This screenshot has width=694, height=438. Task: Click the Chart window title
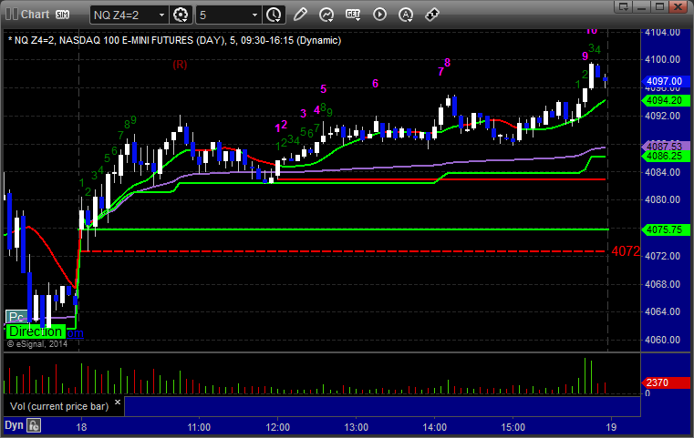click(x=35, y=15)
